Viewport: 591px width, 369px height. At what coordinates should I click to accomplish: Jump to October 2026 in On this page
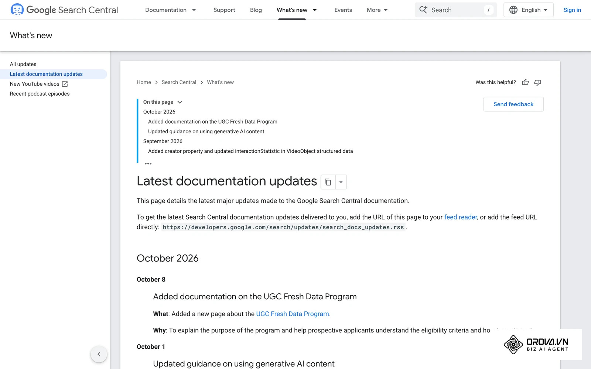[x=159, y=112]
